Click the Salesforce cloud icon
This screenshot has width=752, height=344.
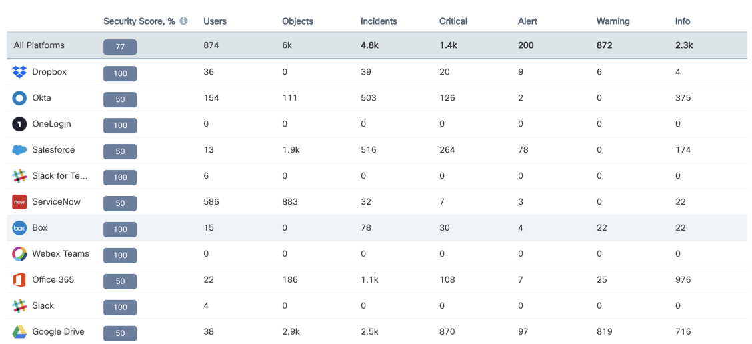pyautogui.click(x=19, y=150)
